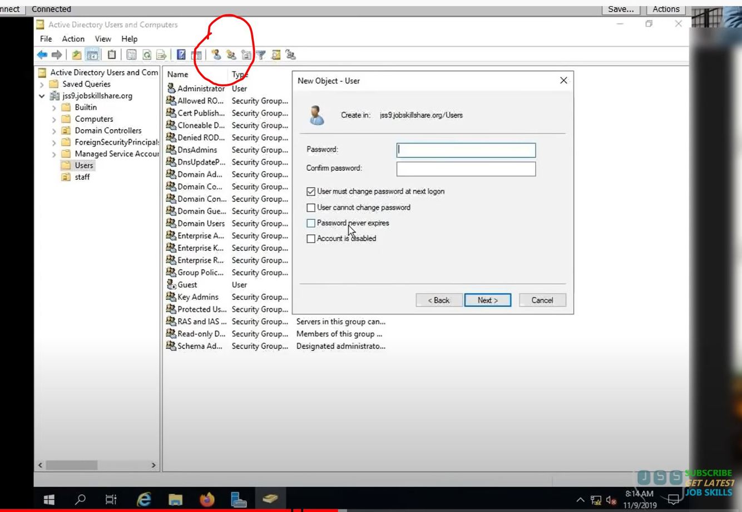Open taskbar search magnifier

[80, 499]
